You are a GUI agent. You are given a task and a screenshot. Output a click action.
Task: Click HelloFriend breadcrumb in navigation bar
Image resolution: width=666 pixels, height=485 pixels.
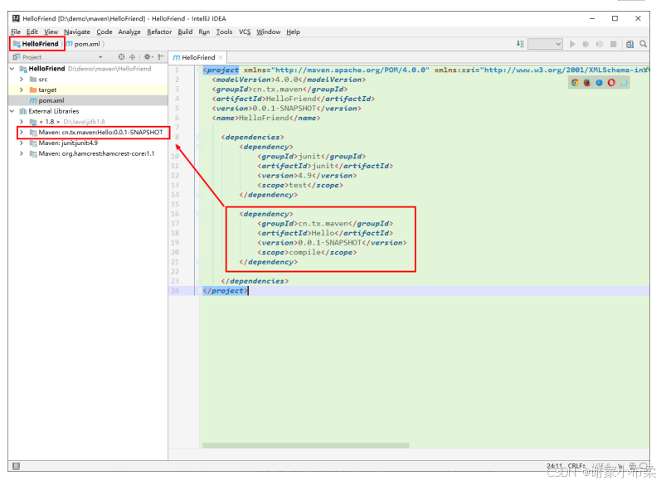[x=36, y=44]
